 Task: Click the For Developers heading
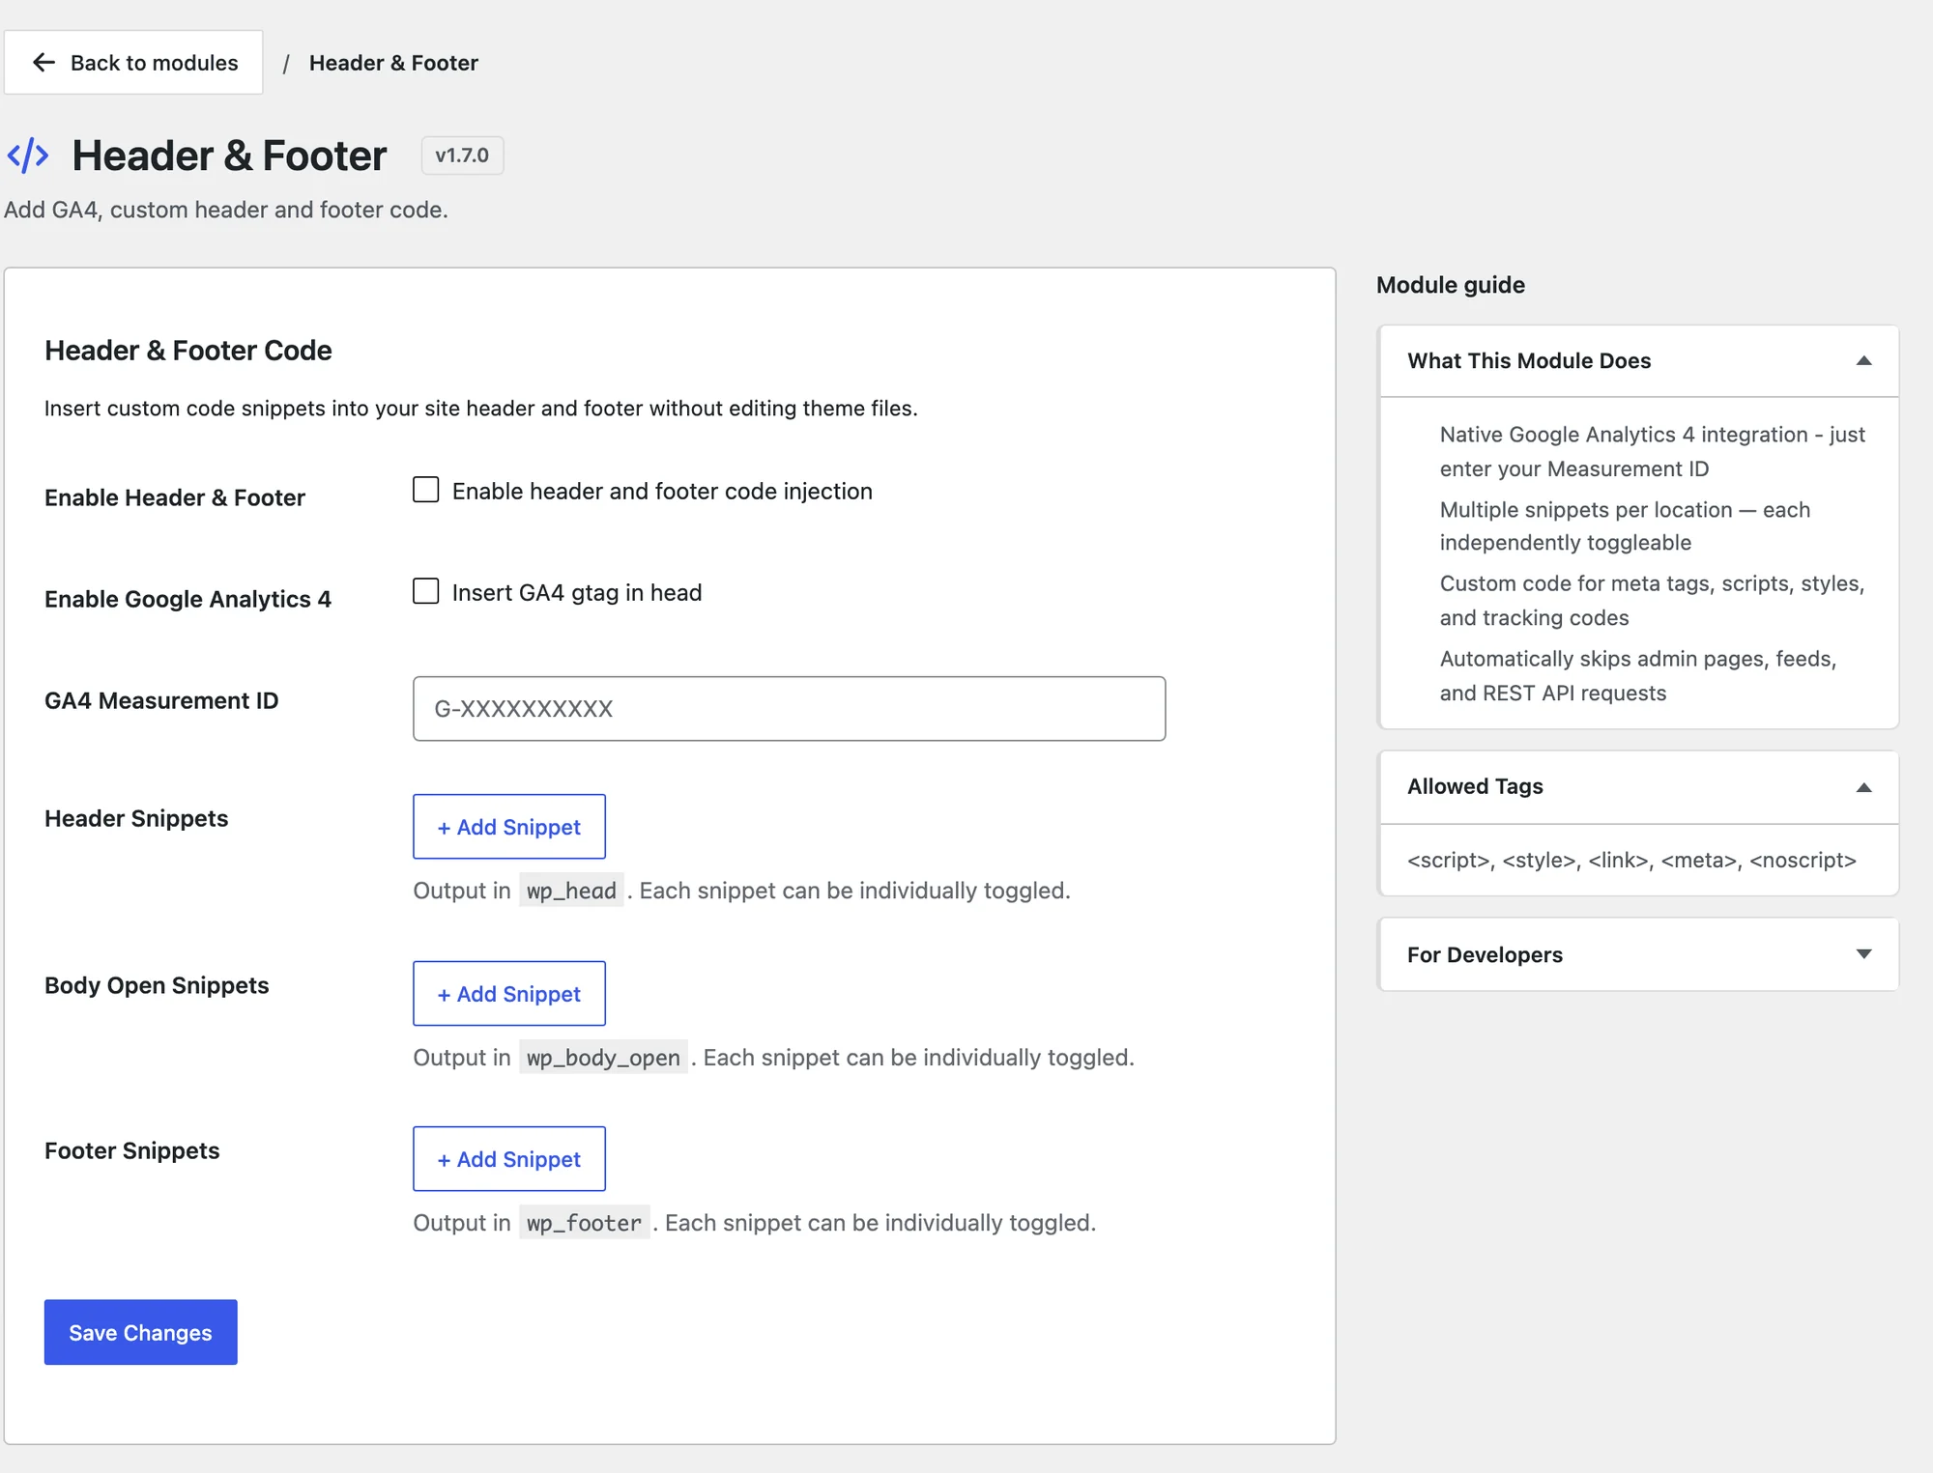coord(1485,954)
